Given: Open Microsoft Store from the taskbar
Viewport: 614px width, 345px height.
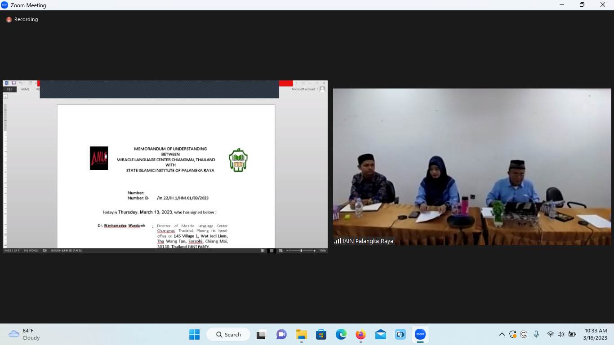Looking at the screenshot, I should point(321,334).
